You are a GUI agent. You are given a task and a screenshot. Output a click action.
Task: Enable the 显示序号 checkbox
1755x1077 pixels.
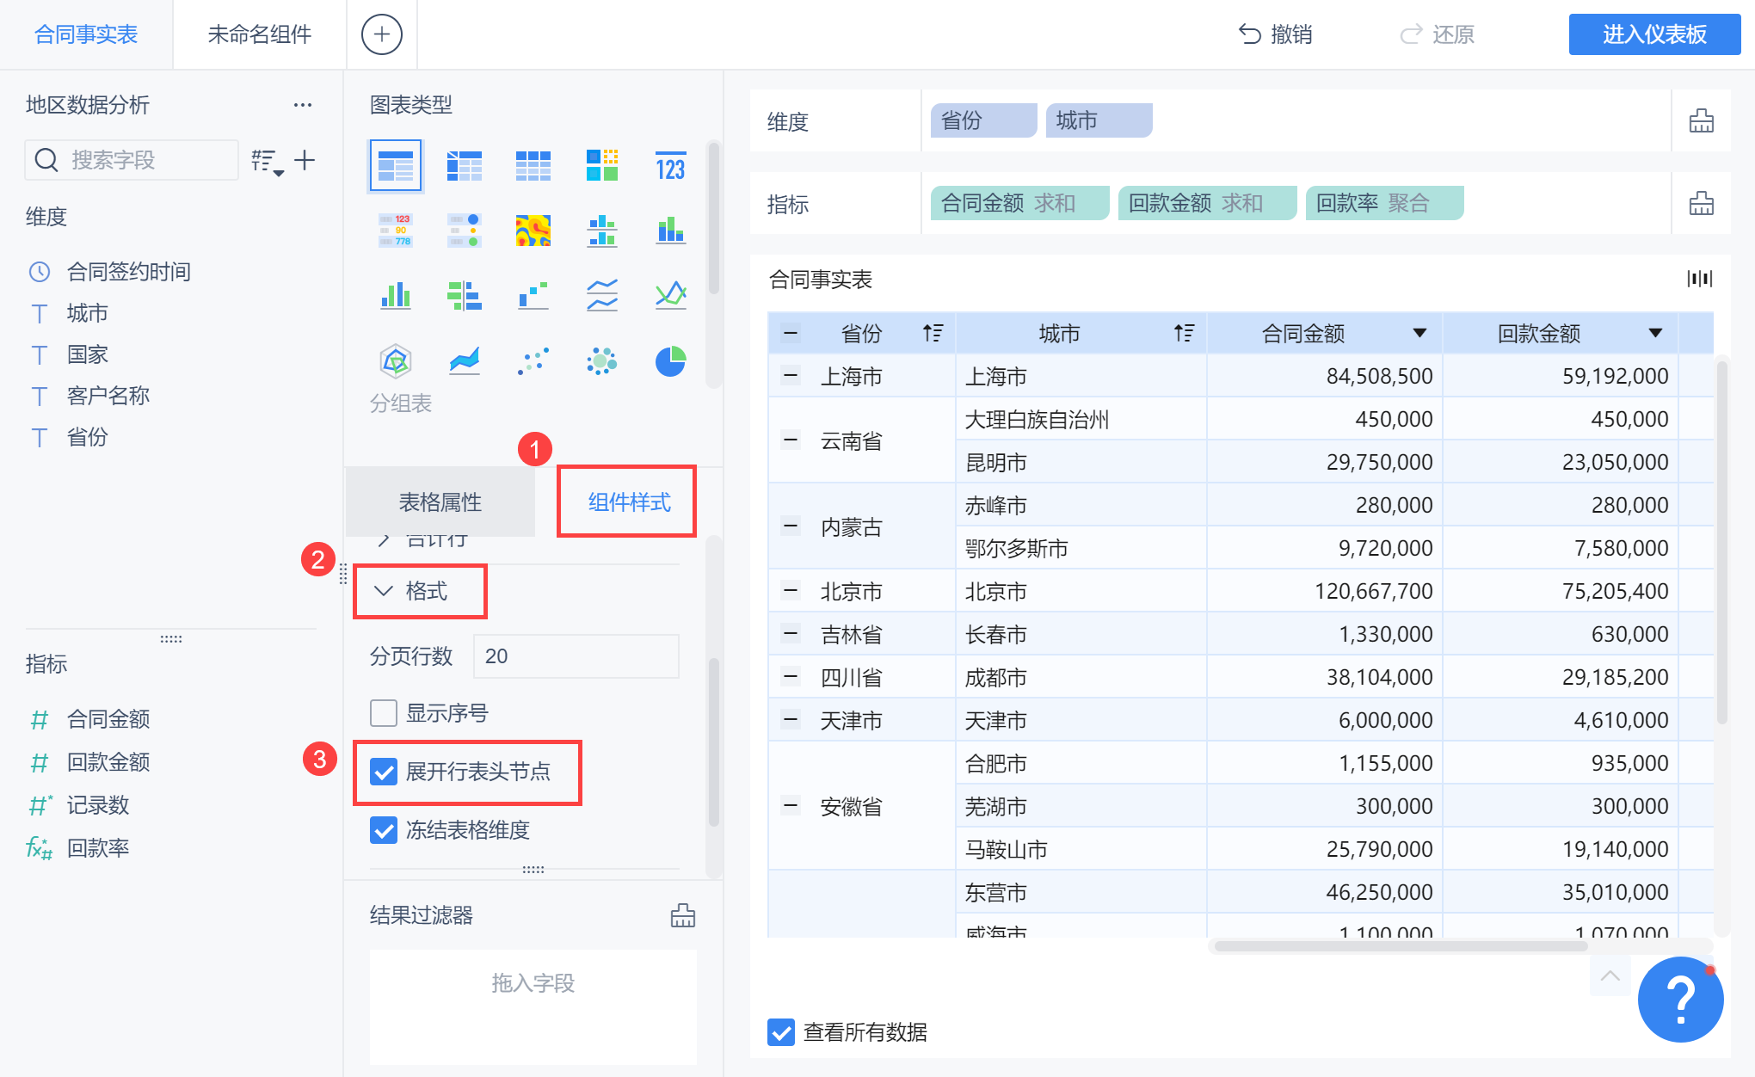(384, 713)
